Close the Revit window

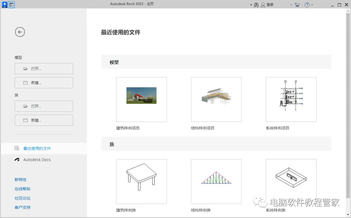pos(346,5)
